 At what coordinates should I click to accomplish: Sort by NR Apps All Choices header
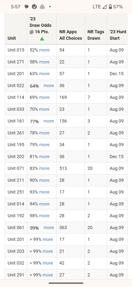click(x=71, y=35)
